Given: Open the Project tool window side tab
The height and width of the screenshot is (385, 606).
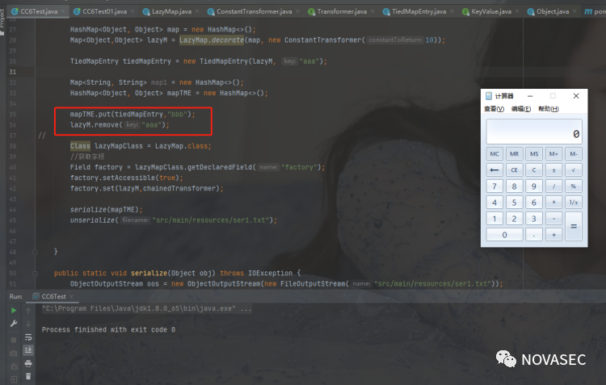Looking at the screenshot, I should (x=2, y=21).
